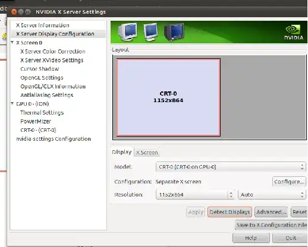Select the GPU 0 - (ION) tree row

point(33,104)
